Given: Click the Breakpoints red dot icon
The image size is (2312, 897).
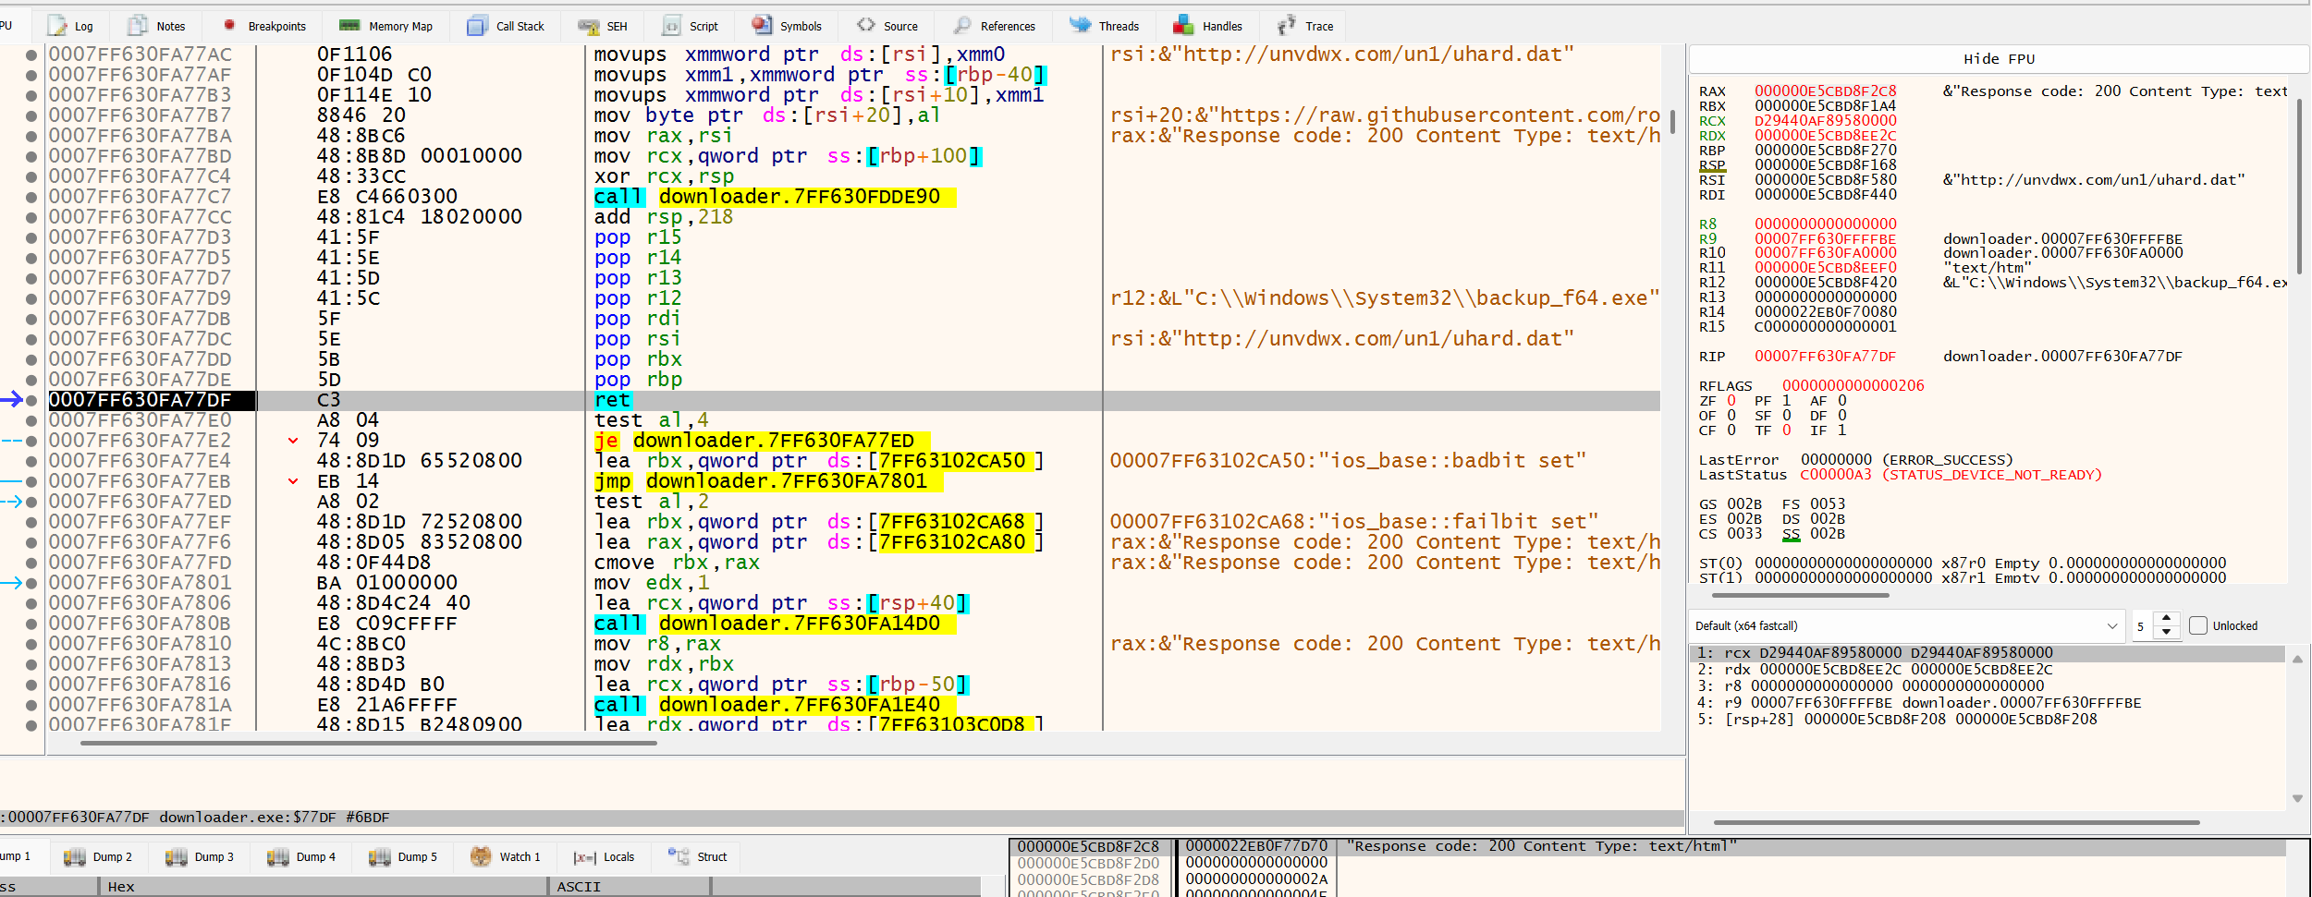Looking at the screenshot, I should click(229, 25).
